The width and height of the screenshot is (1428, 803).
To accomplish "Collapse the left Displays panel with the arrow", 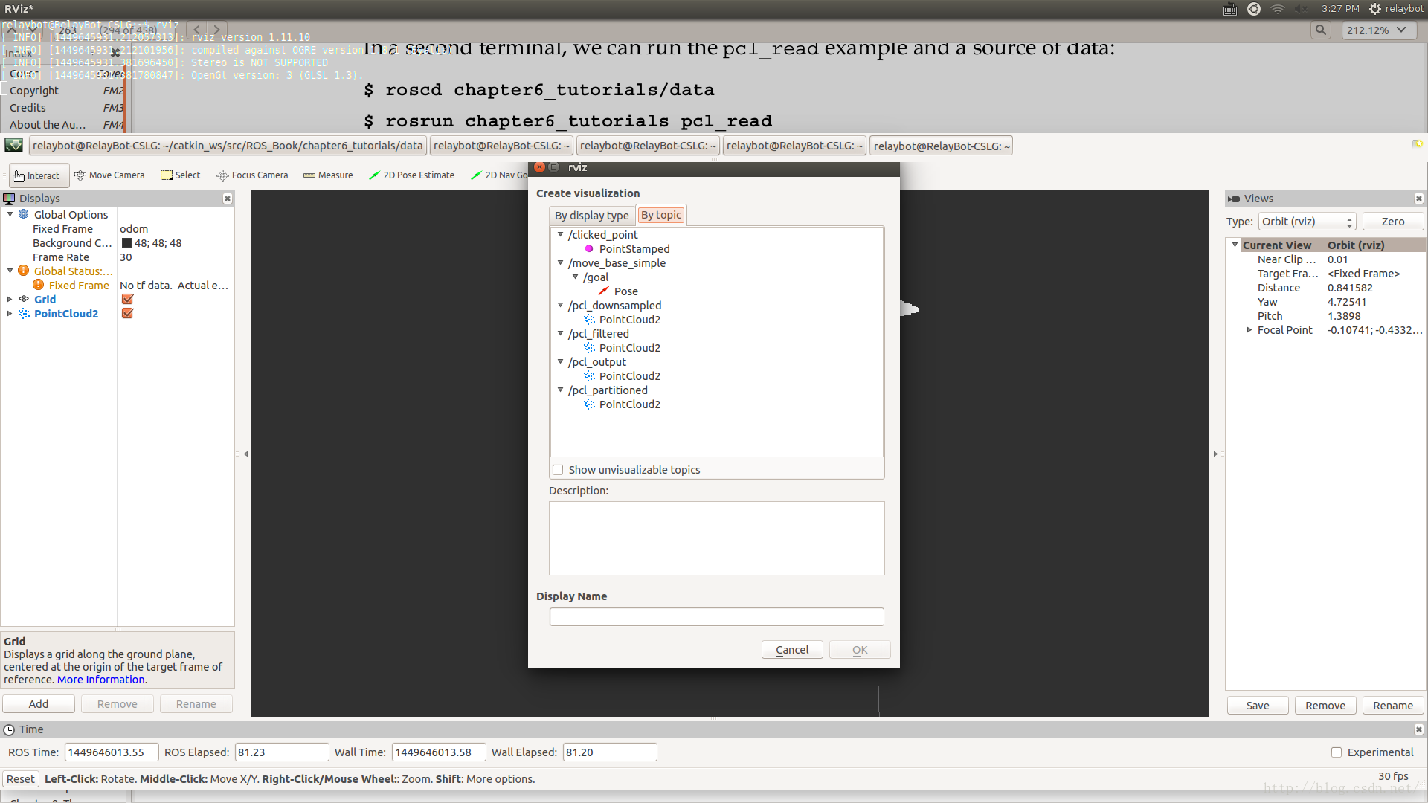I will (245, 454).
